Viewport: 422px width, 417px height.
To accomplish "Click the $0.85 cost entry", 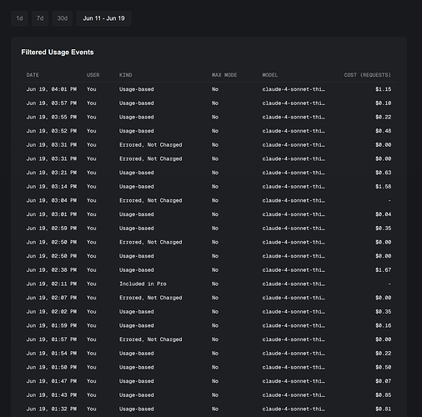I will pyautogui.click(x=383, y=395).
